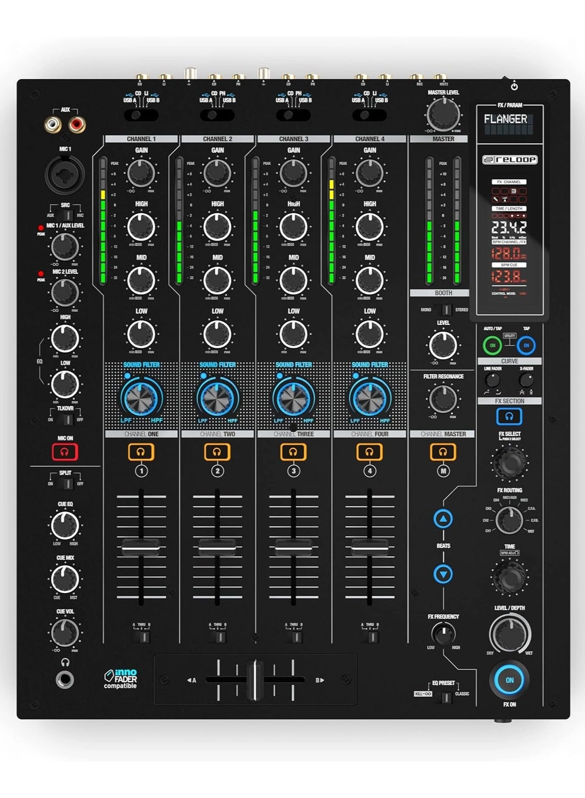Click the FX Frequency knob

443,634
